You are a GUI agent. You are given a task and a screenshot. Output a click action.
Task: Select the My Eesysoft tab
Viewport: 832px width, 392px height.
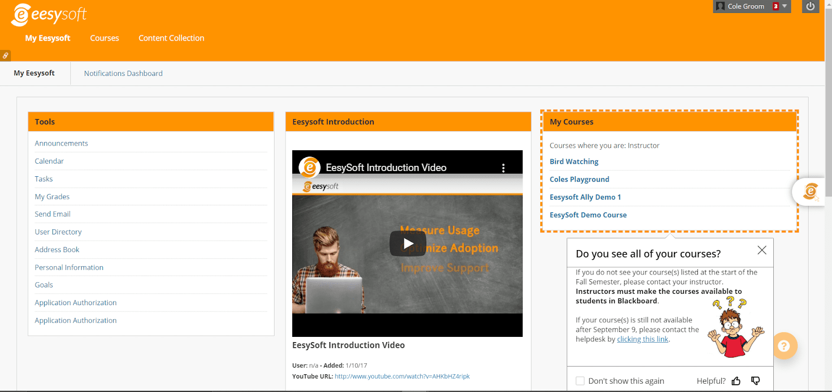34,73
